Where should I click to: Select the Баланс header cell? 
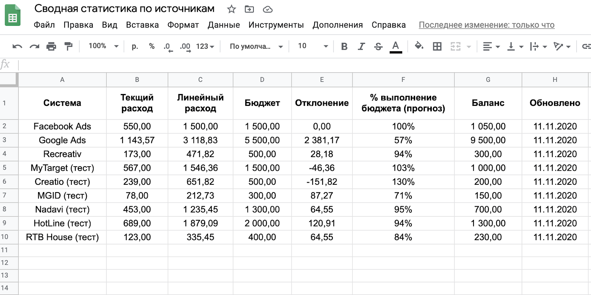click(488, 103)
